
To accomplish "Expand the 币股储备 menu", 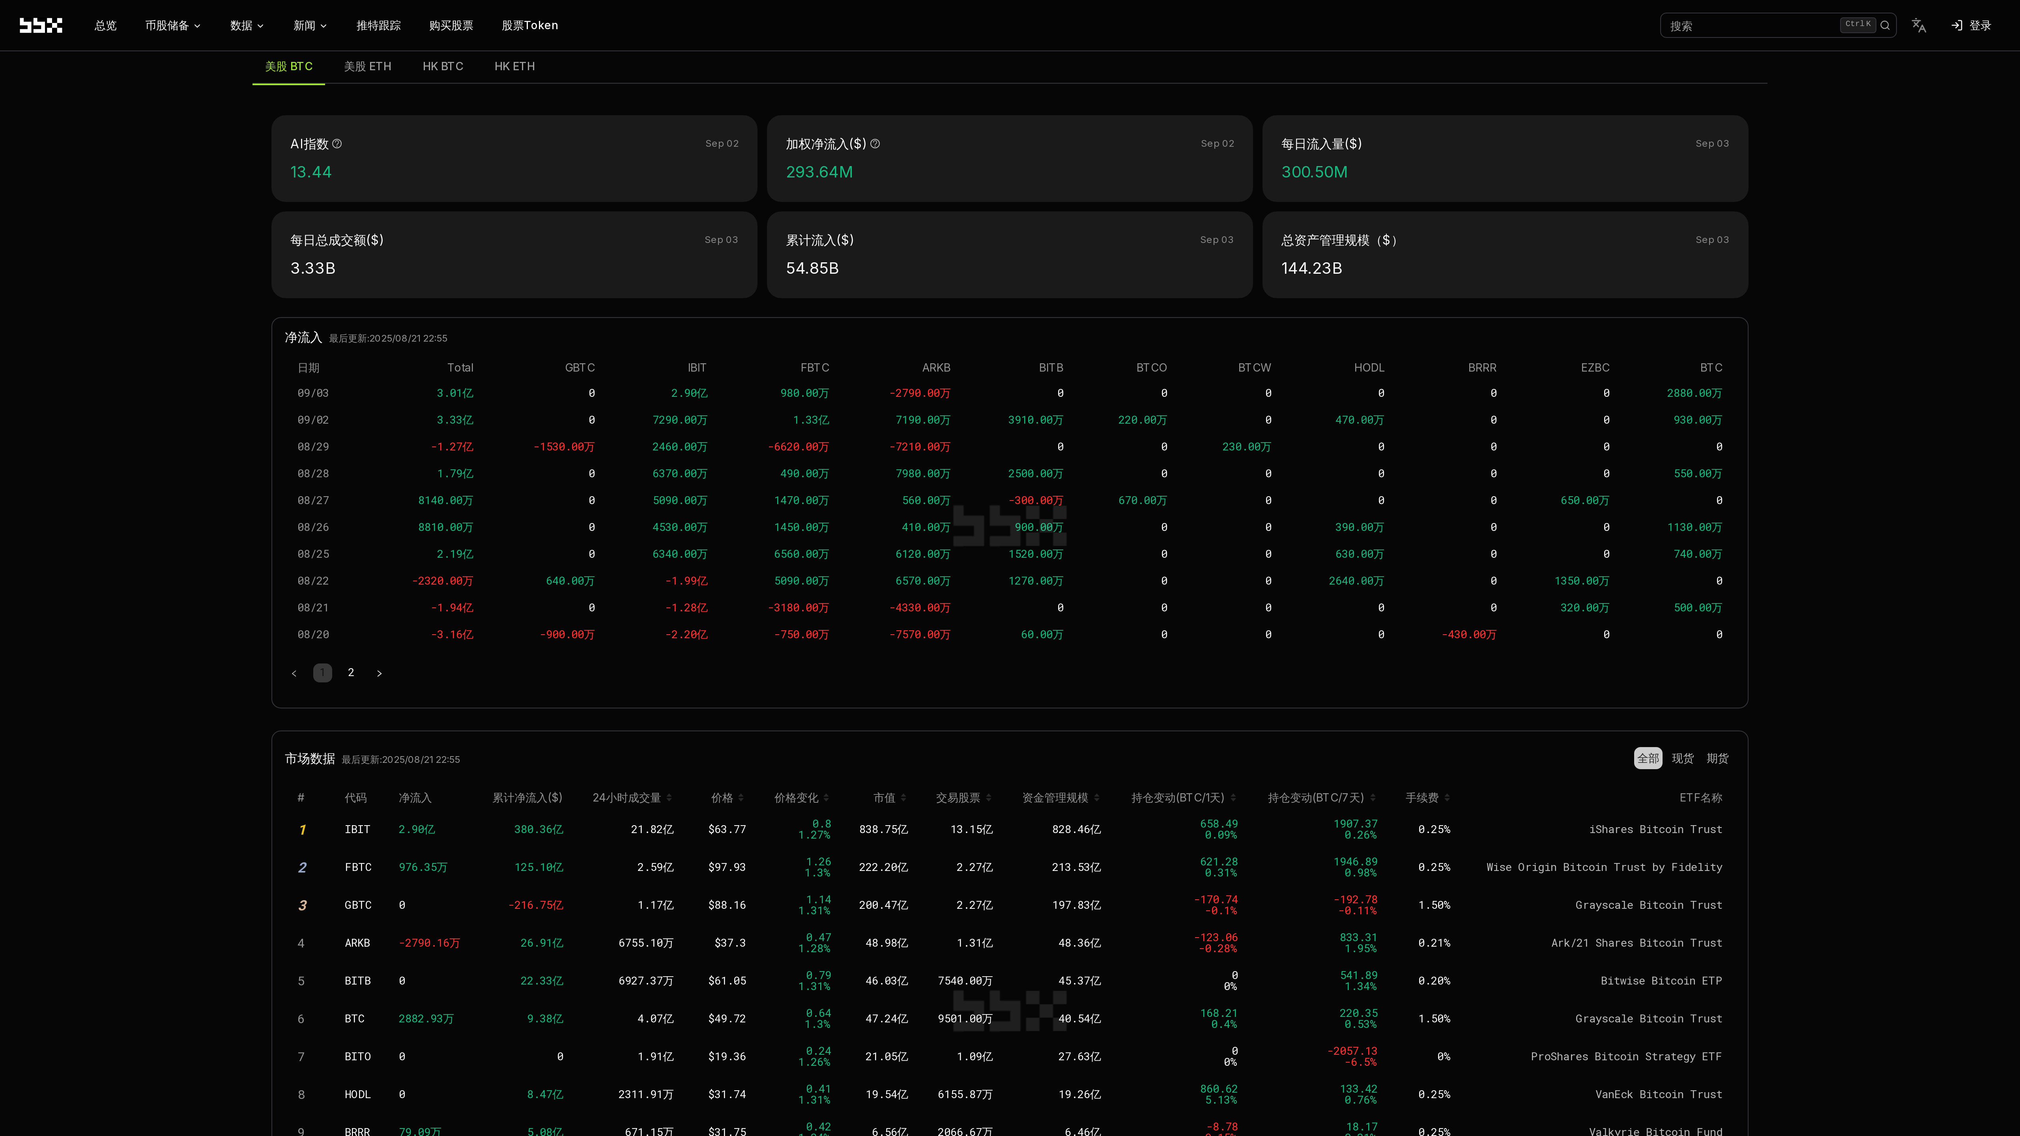I will tap(172, 25).
